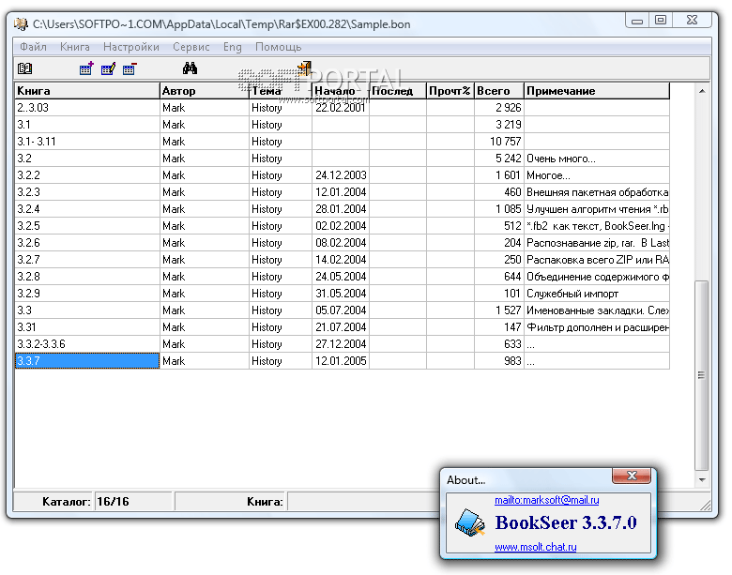This screenshot has width=732, height=575.
Task: Select book row 3.2.5
Action: click(x=343, y=226)
